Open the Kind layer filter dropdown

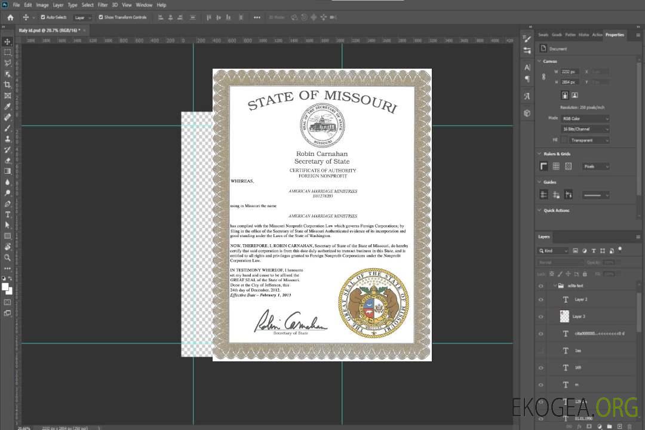(x=553, y=251)
